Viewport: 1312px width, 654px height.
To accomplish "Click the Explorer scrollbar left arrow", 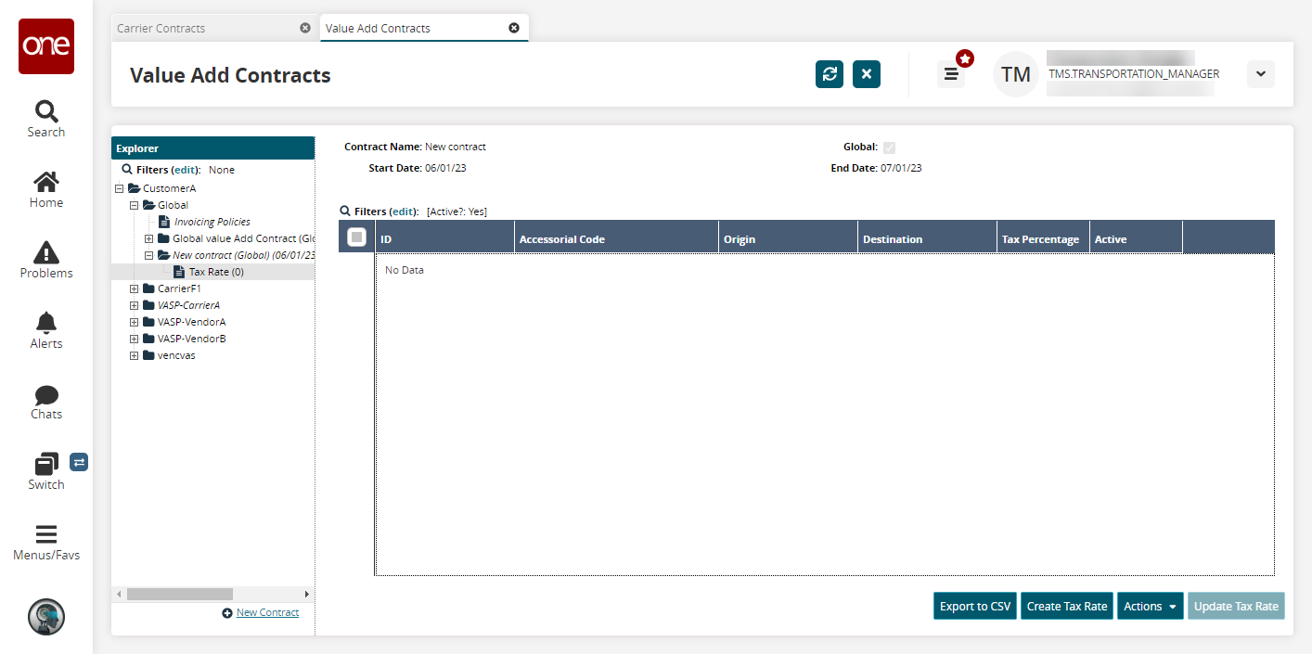I will pyautogui.click(x=119, y=594).
